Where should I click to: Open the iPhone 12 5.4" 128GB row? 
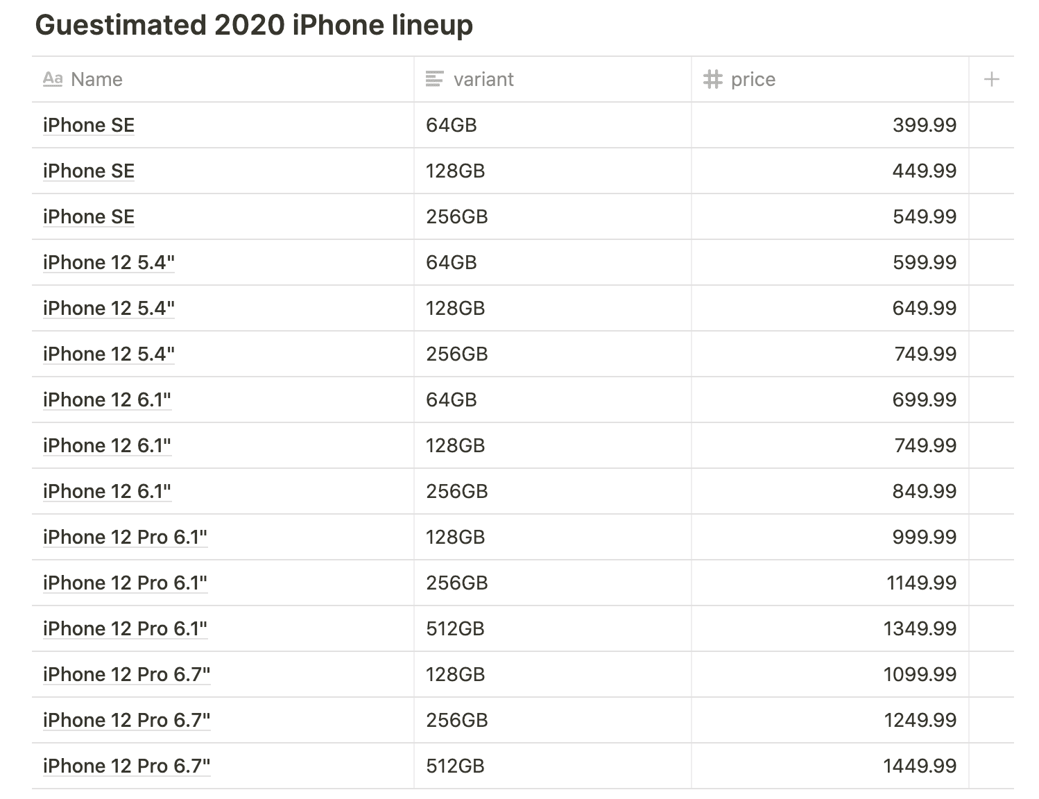pos(108,308)
